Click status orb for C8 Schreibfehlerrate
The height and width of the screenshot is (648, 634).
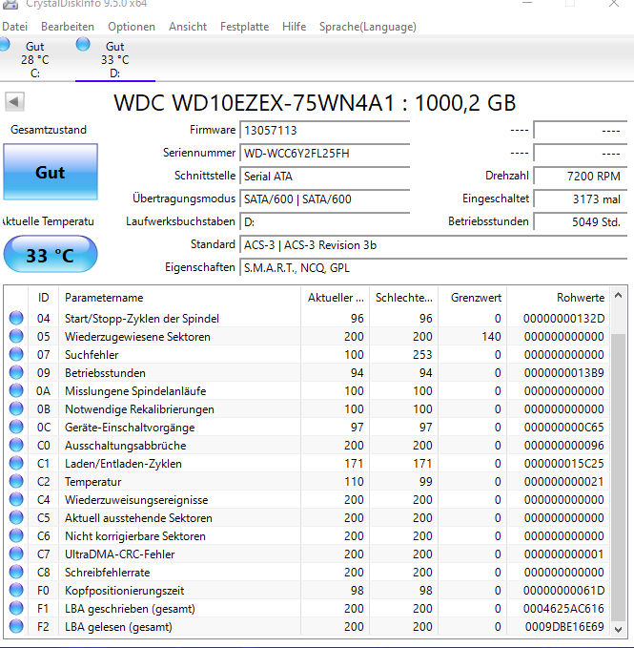point(16,573)
